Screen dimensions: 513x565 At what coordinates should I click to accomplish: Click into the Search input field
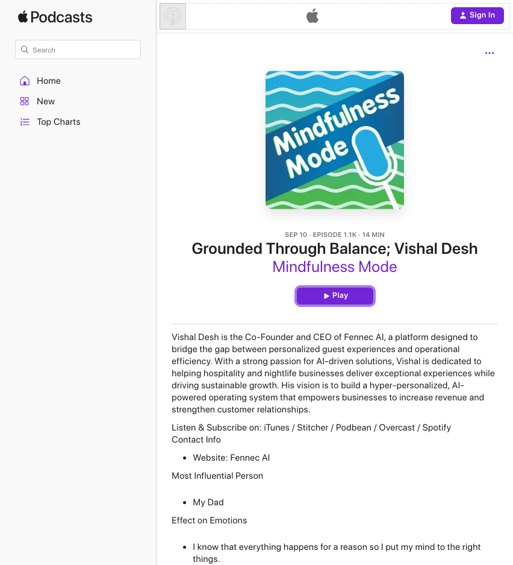78,49
